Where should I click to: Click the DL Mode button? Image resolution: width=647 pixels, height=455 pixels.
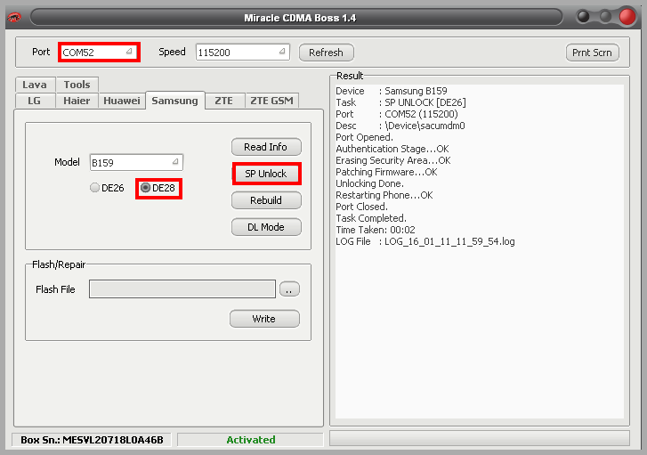click(x=266, y=227)
